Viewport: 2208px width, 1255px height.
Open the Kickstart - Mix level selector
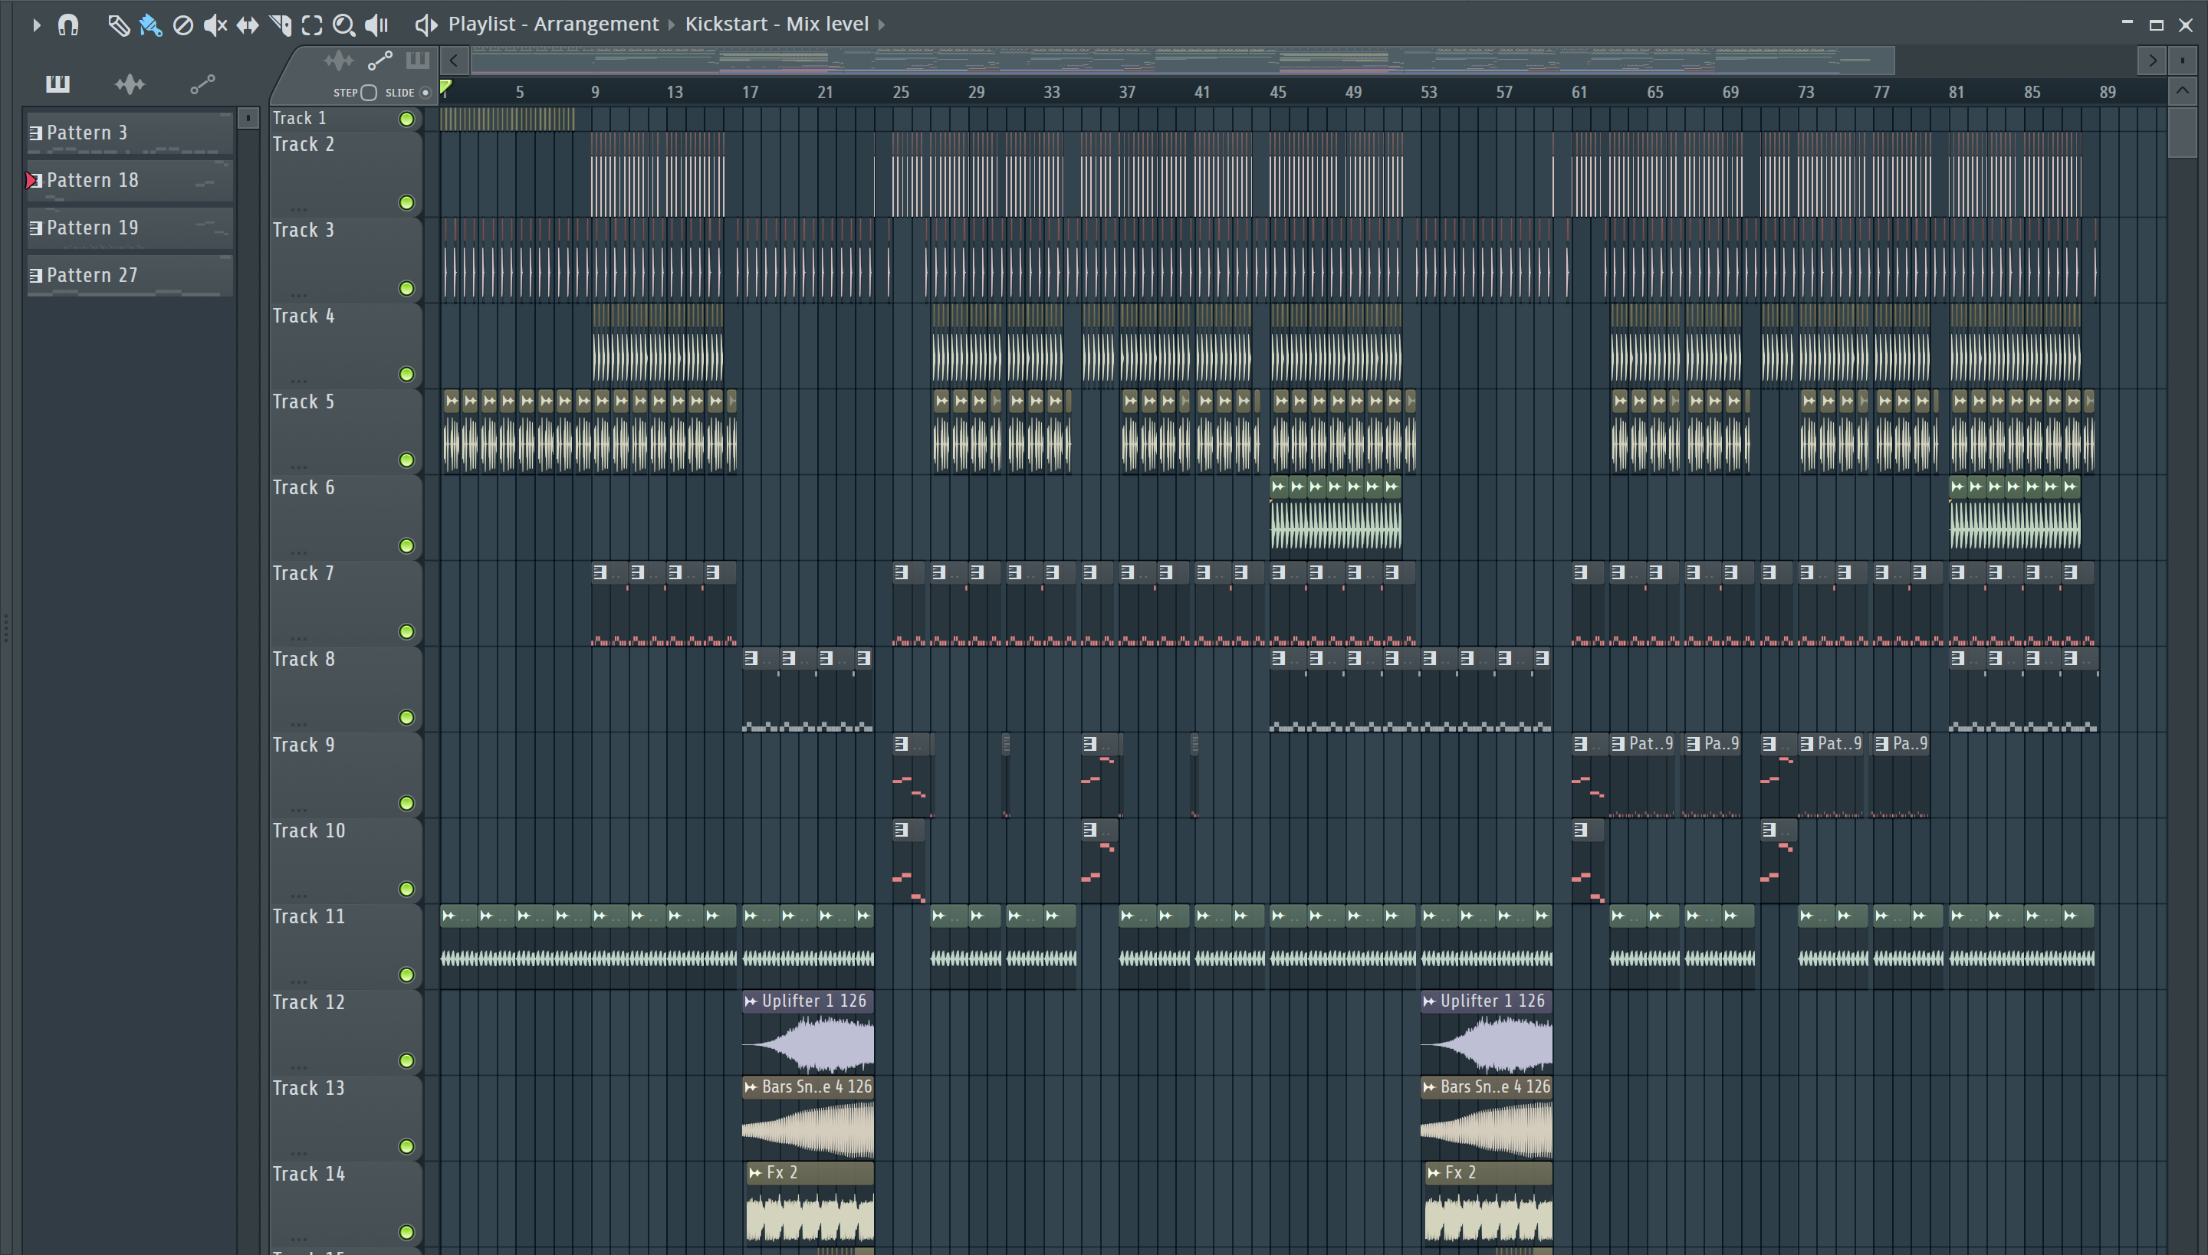[776, 25]
